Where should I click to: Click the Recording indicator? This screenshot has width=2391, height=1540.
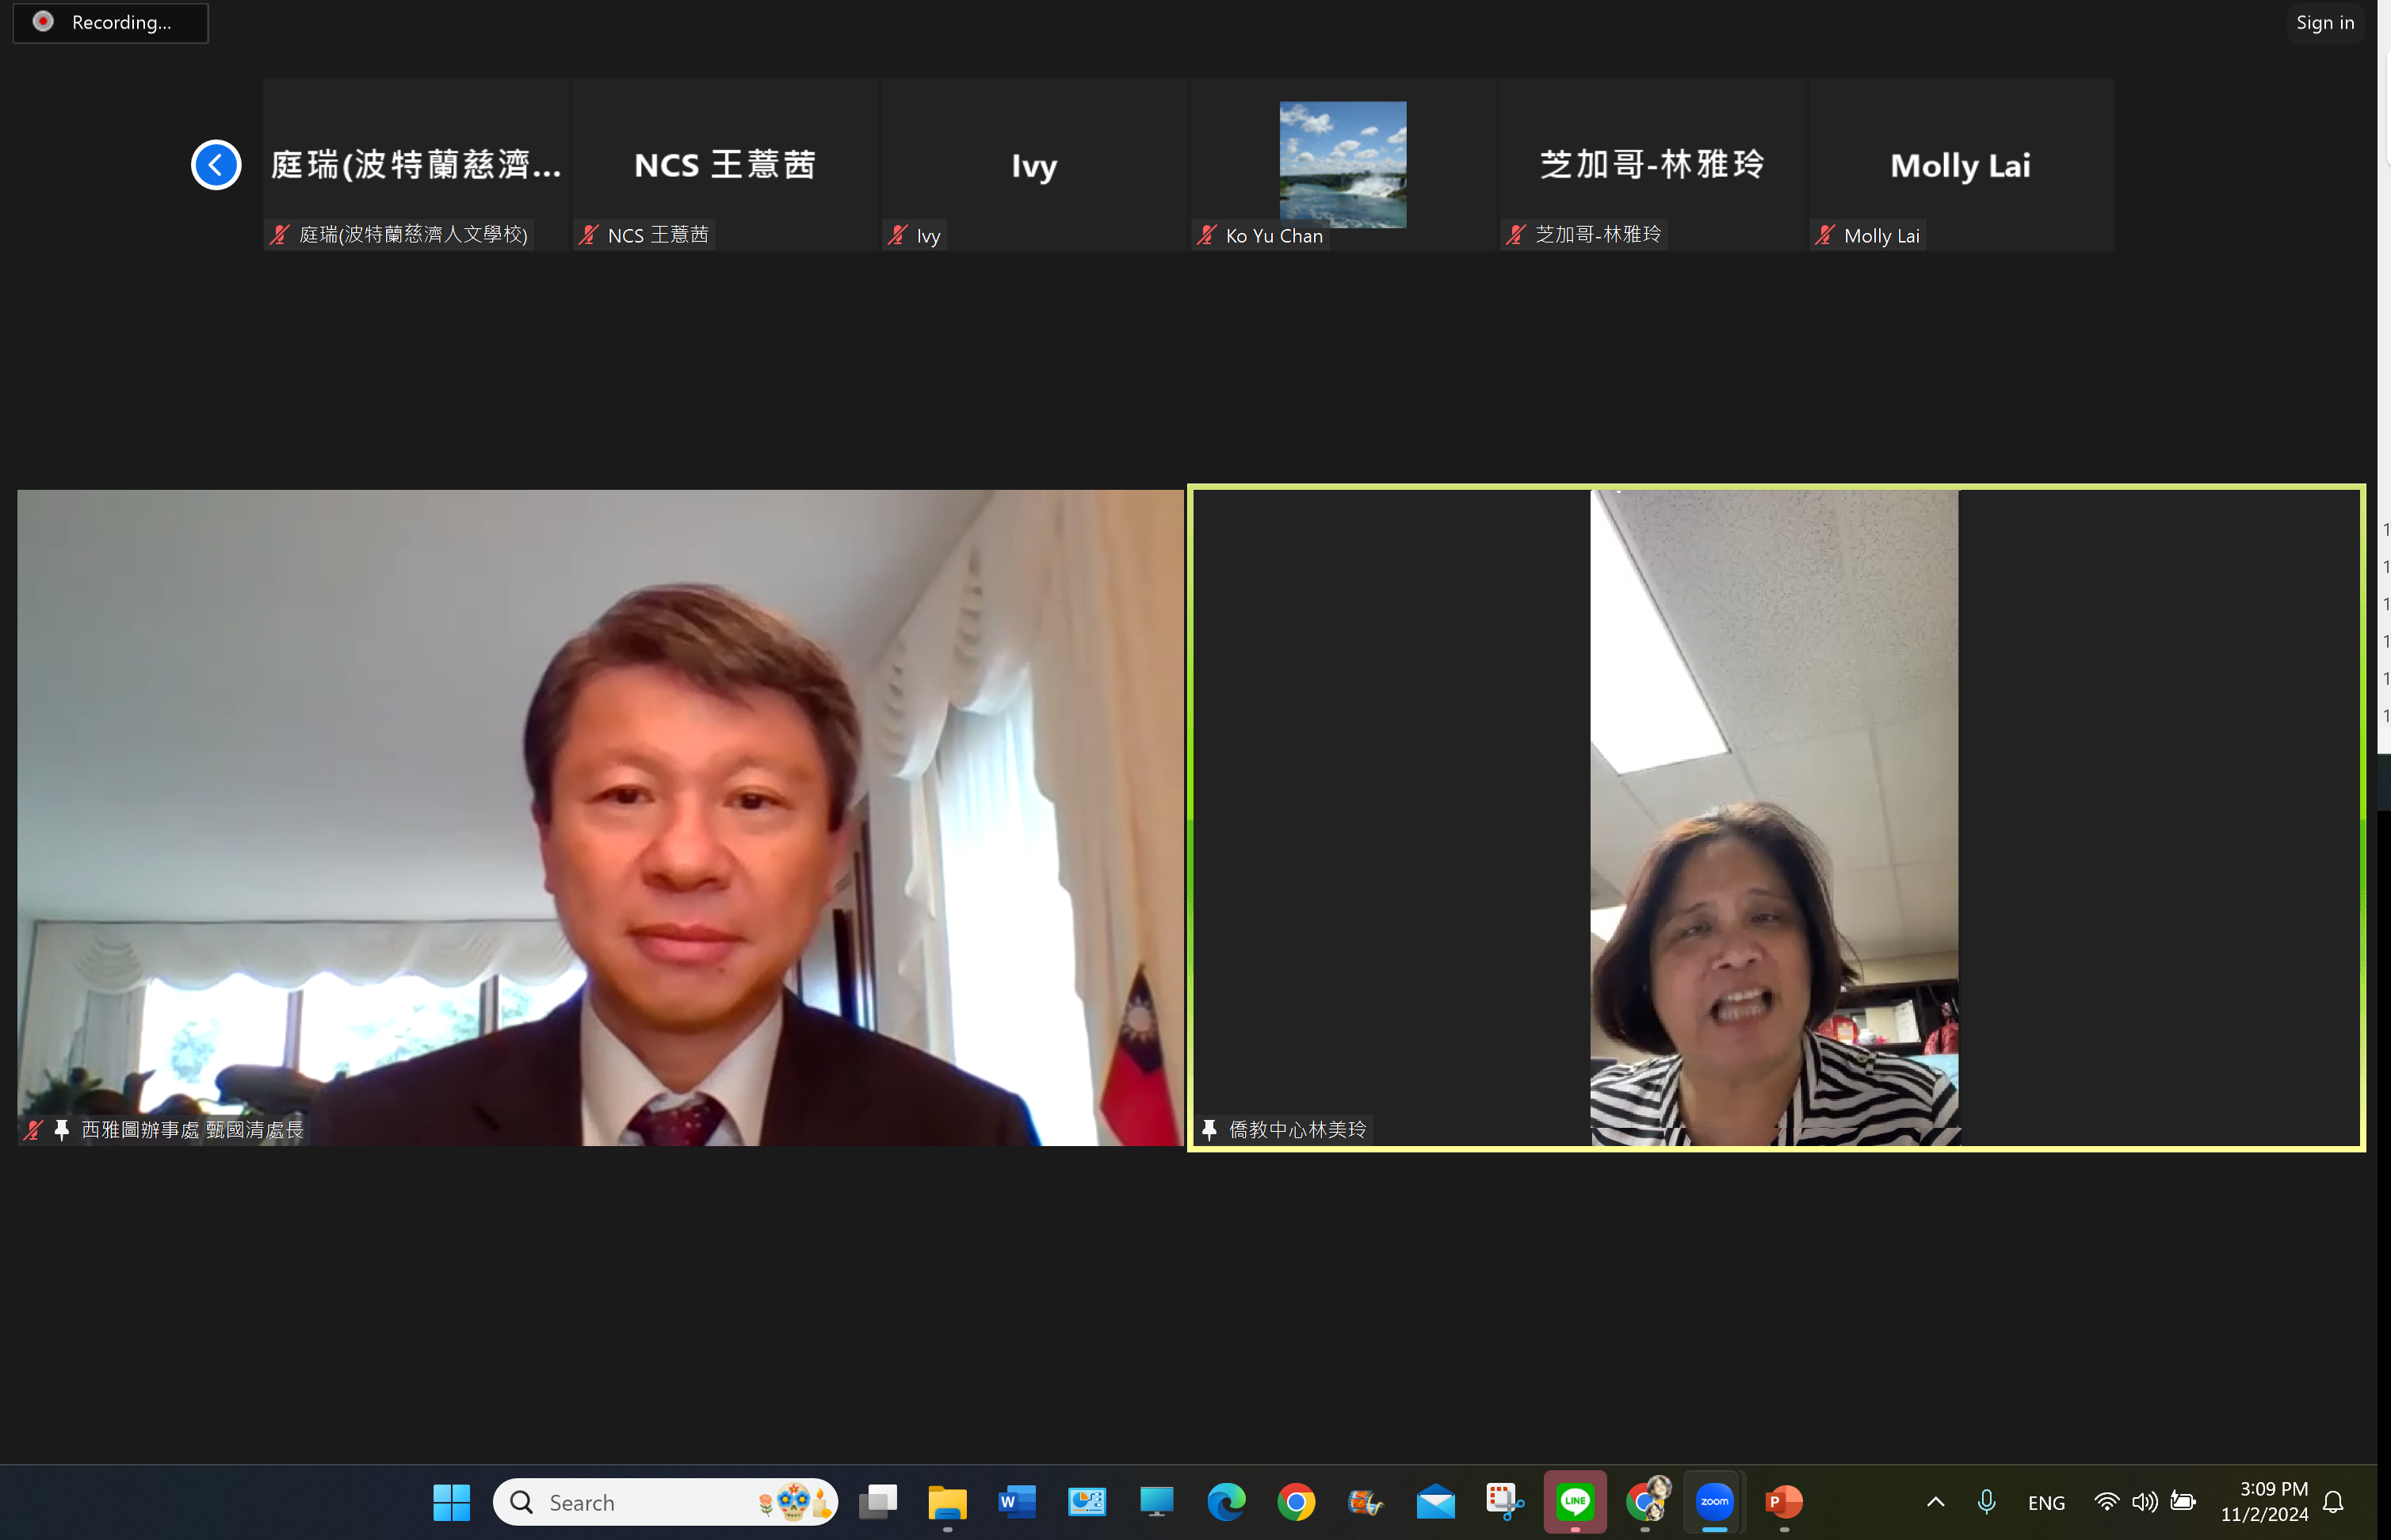coord(110,22)
